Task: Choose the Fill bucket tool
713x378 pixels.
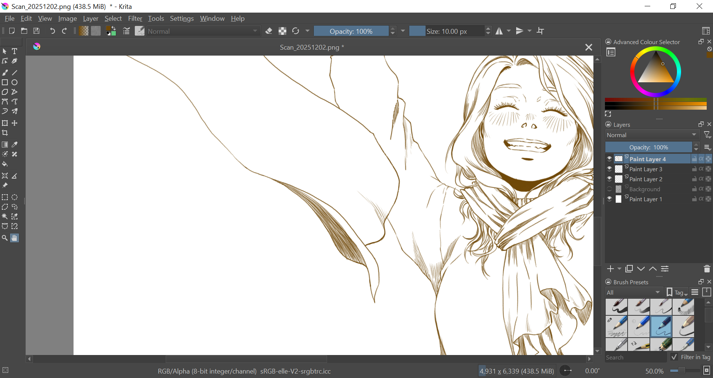Action: (5, 164)
